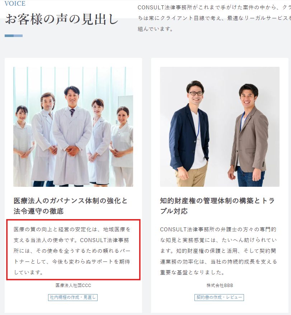Click the testimonial text about 知的財産権の保護

(219, 251)
